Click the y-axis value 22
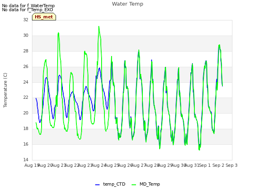 (26, 98)
